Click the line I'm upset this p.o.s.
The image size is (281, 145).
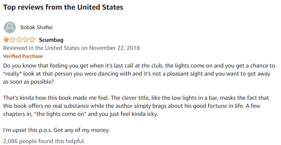[56, 130]
